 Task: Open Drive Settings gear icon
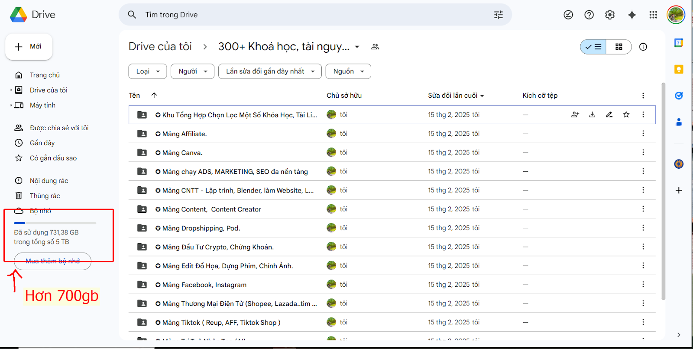click(610, 15)
